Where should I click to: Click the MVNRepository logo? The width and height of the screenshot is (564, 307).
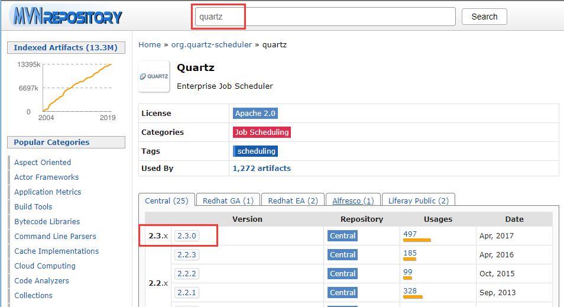(67, 16)
